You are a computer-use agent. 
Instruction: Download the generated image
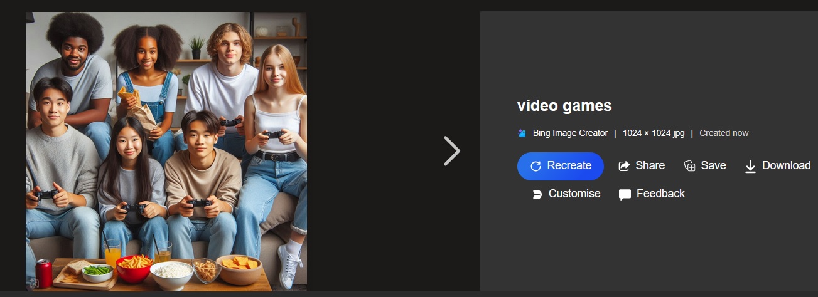click(x=778, y=166)
